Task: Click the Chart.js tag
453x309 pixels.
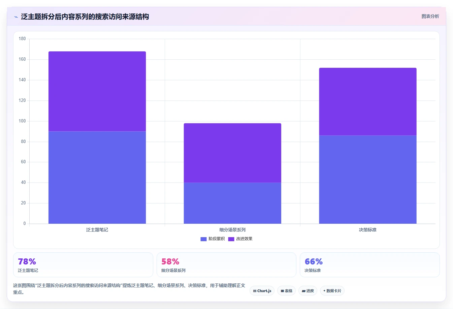Action: [x=262, y=291]
